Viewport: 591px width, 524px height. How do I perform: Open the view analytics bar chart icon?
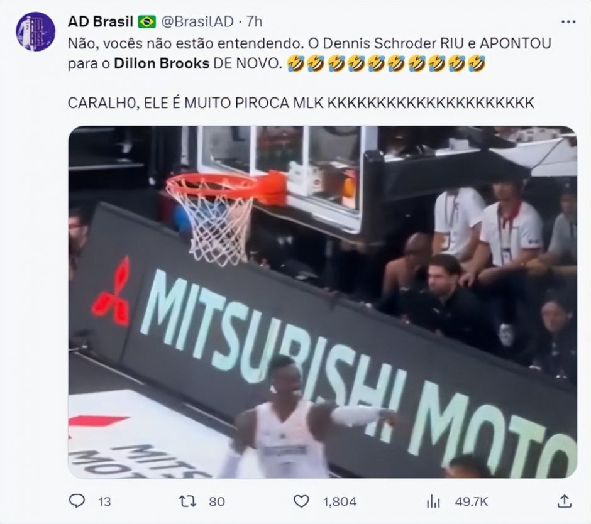coord(433,502)
